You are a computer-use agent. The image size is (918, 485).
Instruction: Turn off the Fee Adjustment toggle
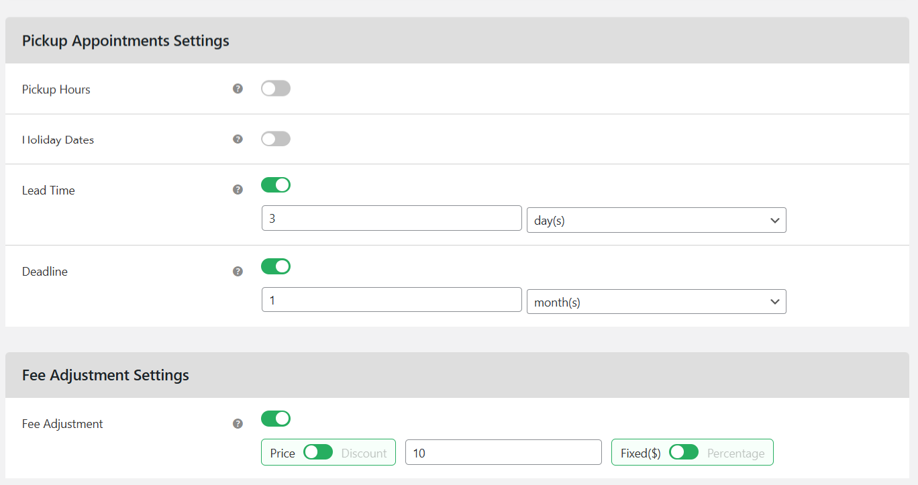pyautogui.click(x=275, y=418)
